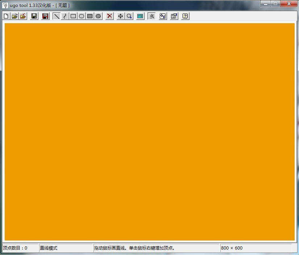Click the status hint about drawing lines
This screenshot has width=299, height=255.
click(134, 248)
